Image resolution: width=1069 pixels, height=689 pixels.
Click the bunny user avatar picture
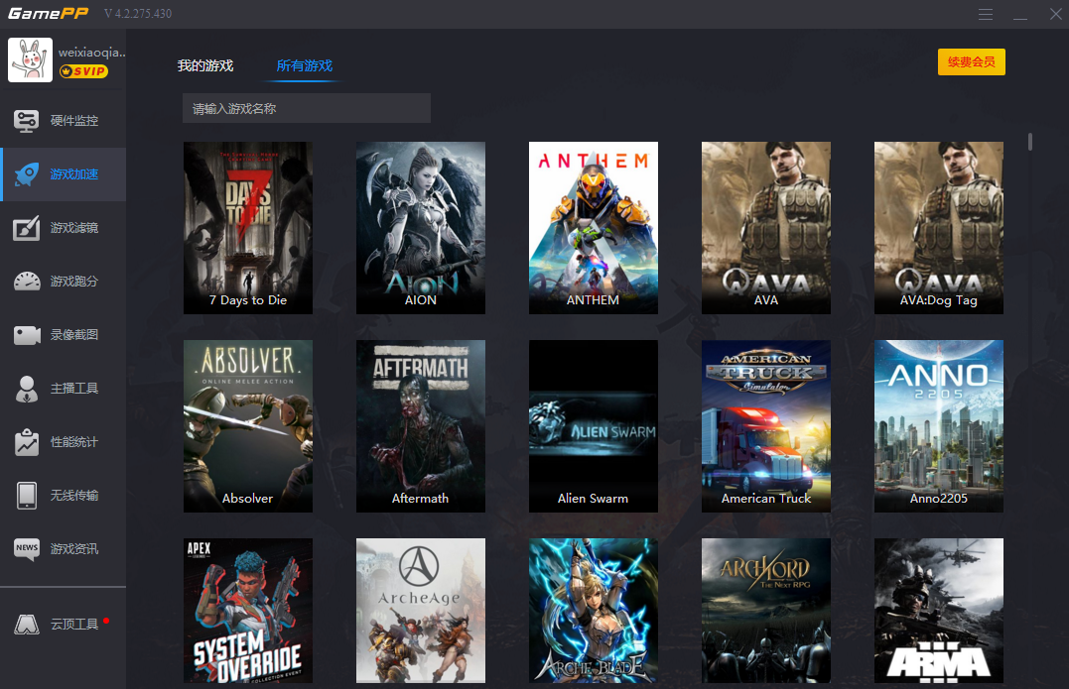click(30, 59)
